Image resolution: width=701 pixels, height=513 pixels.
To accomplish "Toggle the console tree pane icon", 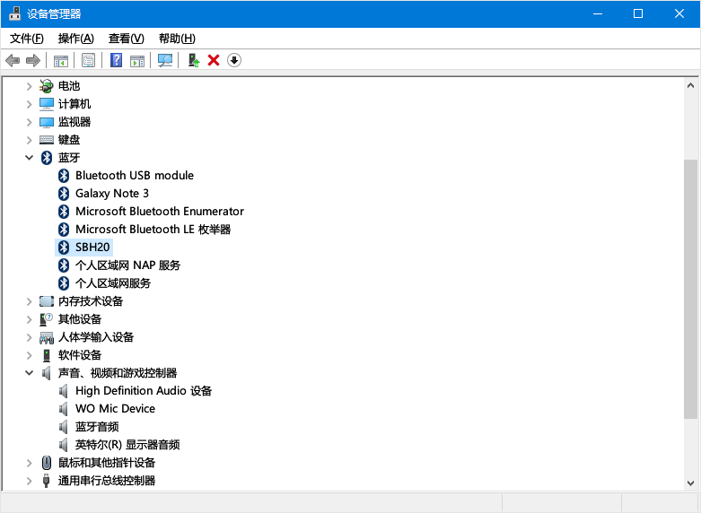I will click(x=61, y=60).
